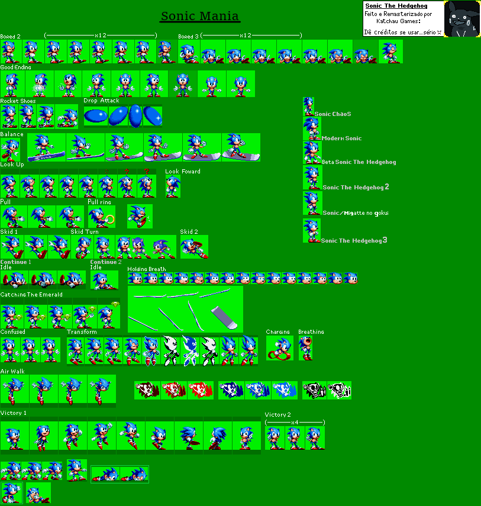The height and width of the screenshot is (506, 481).
Task: Click the Rocket Shoes label
Action: [18, 101]
